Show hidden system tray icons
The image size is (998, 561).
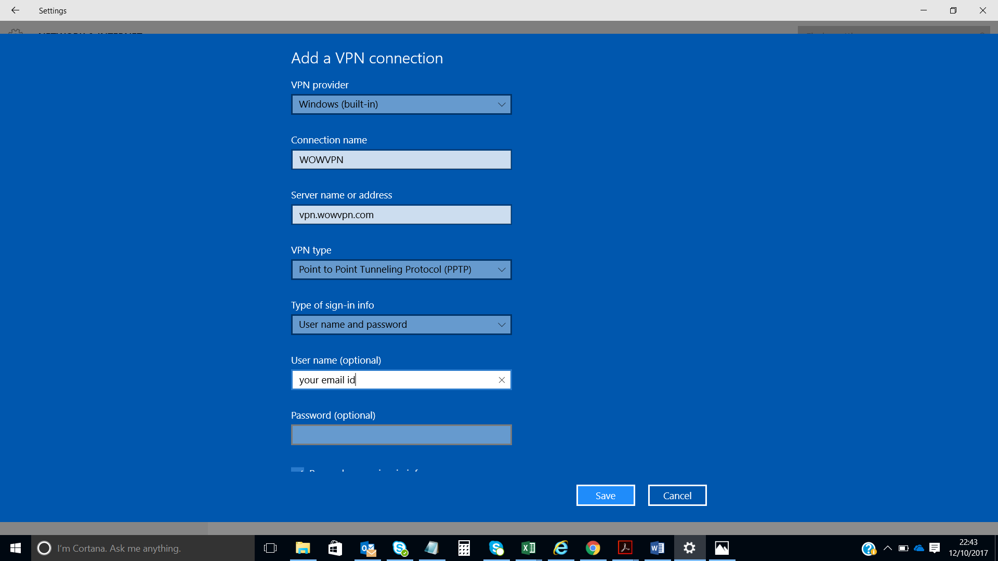[x=888, y=548]
